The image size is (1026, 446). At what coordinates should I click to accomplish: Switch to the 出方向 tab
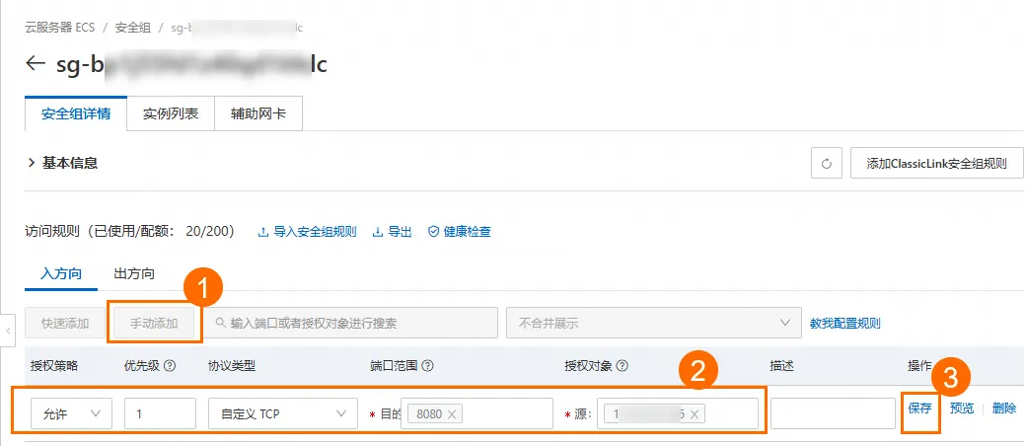(134, 273)
